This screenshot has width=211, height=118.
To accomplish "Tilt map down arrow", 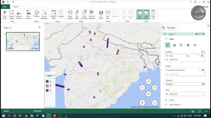I will 148,94.
